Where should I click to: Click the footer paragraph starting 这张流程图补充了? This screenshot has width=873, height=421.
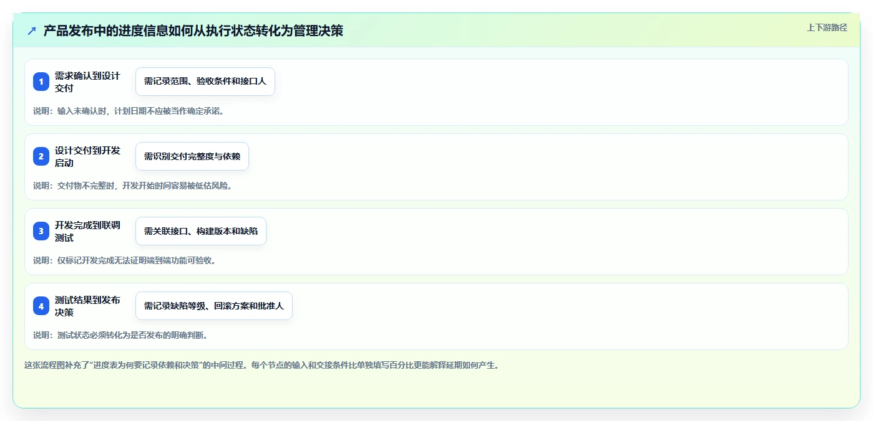pos(261,366)
